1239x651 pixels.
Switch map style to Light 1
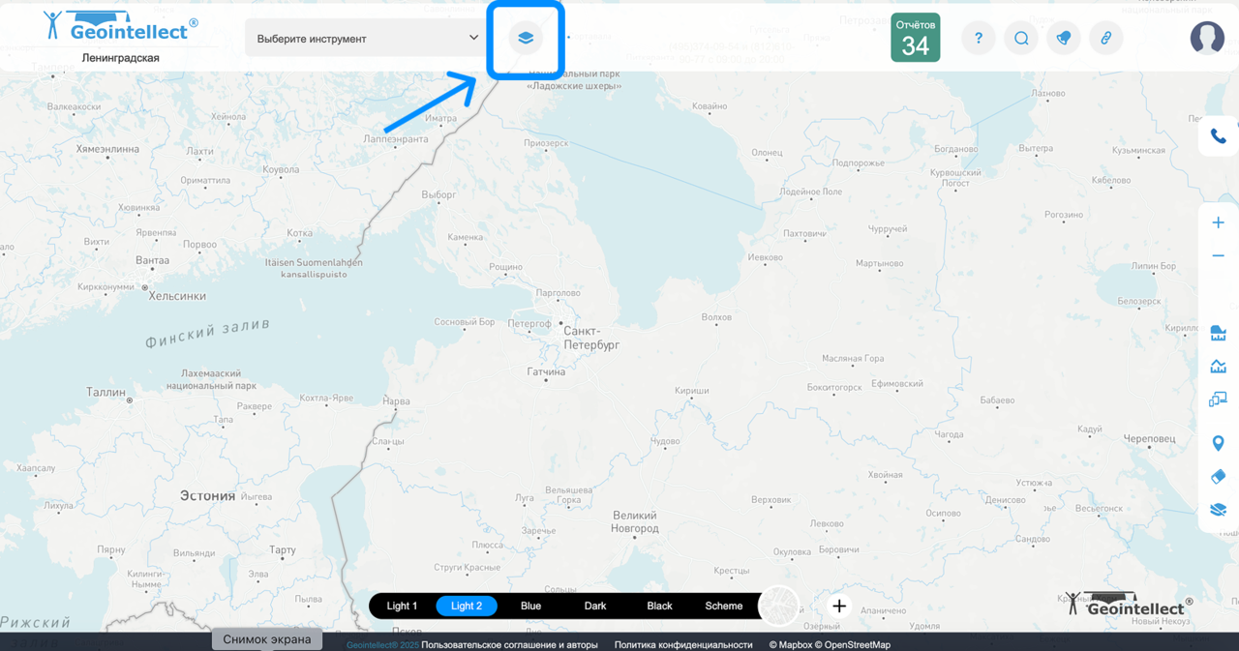(x=402, y=607)
